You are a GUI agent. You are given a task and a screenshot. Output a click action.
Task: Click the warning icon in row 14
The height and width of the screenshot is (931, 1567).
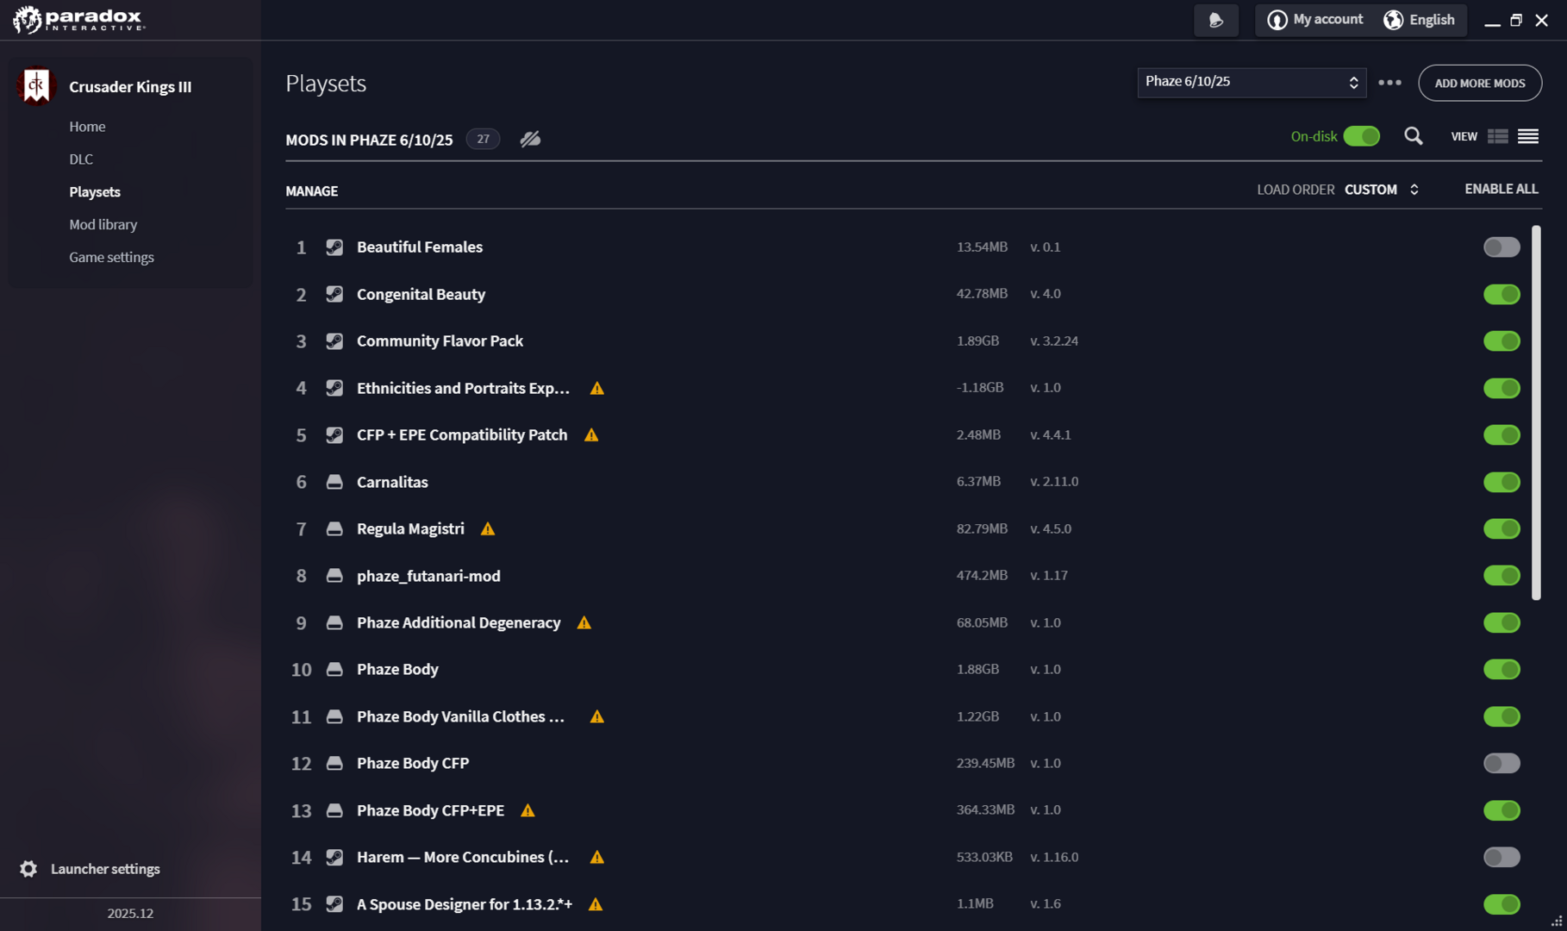(x=597, y=858)
